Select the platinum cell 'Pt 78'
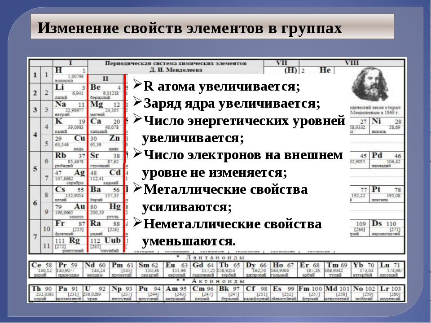Viewport: 431px width, 323px height. click(x=387, y=194)
